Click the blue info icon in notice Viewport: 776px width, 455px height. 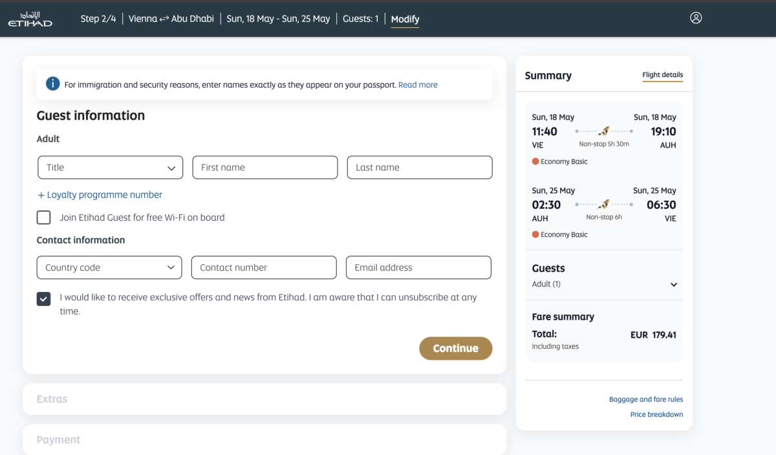click(52, 84)
